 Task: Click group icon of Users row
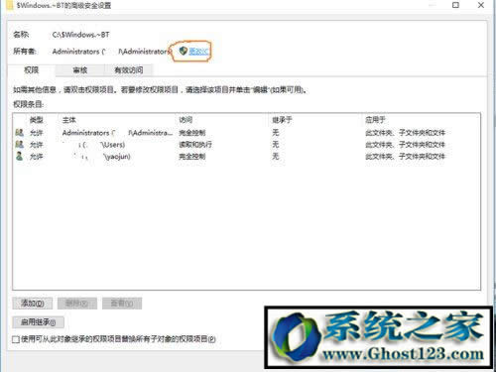(x=20, y=145)
